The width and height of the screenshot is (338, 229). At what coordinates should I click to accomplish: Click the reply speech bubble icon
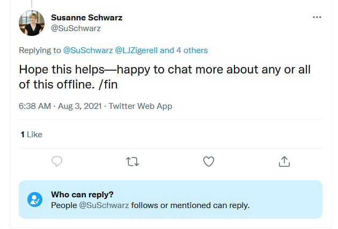[x=57, y=161]
